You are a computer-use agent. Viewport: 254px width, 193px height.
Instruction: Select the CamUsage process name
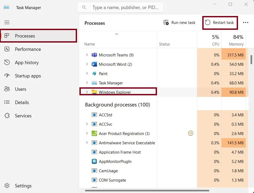(108, 171)
